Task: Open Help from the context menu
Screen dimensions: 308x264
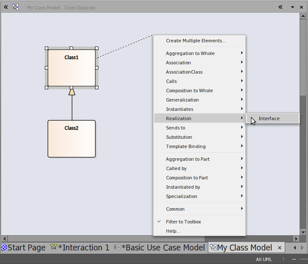Action: pyautogui.click(x=173, y=231)
